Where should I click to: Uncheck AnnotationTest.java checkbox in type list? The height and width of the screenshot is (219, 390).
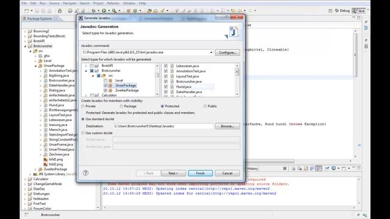click(166, 71)
